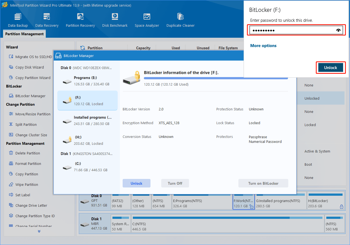Open Data Recovery tool

pyautogui.click(x=47, y=20)
